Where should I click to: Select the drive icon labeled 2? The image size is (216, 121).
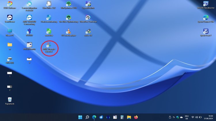coord(10,88)
